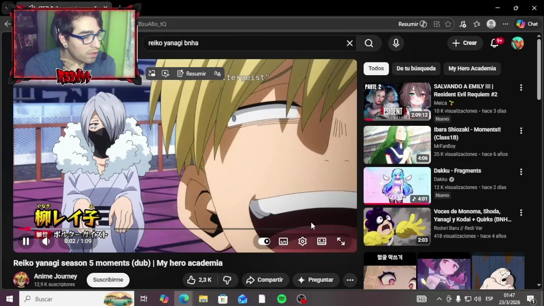Screen dimensions: 544x306
Task: Open the Crear menu button
Action: [465, 43]
